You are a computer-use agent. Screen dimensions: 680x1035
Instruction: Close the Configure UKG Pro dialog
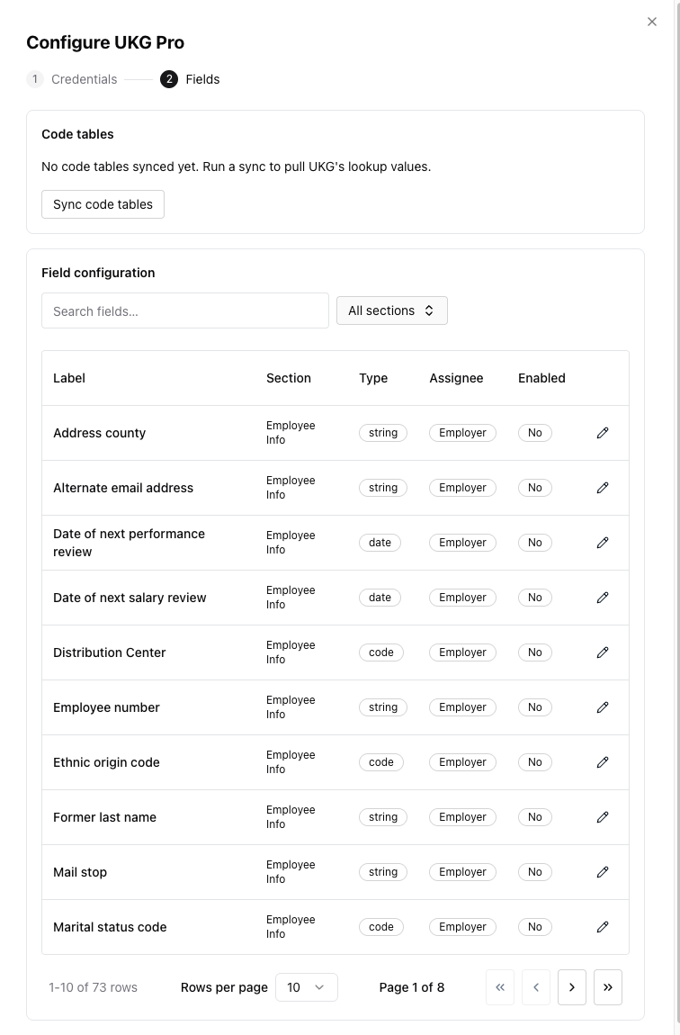651,22
